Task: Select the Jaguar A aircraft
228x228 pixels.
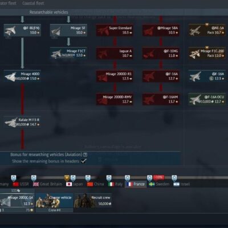Action: tap(115, 53)
